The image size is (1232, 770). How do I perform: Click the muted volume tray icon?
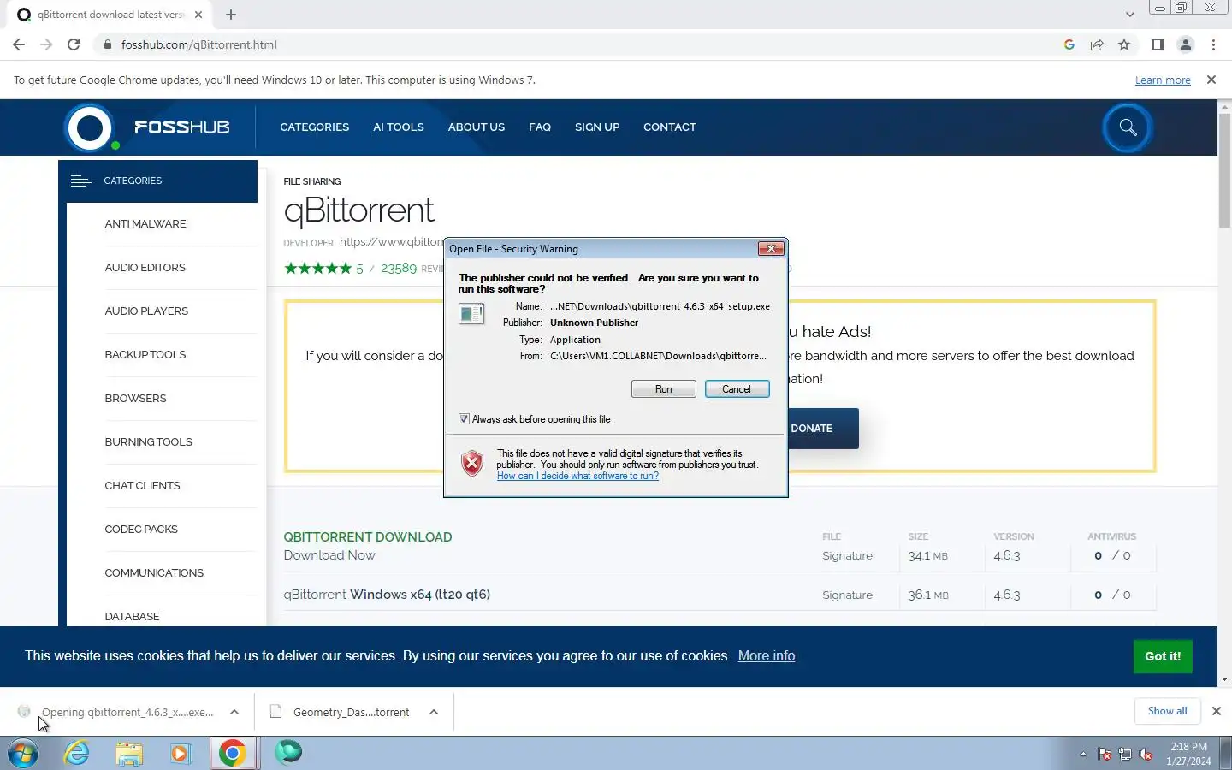click(1146, 755)
